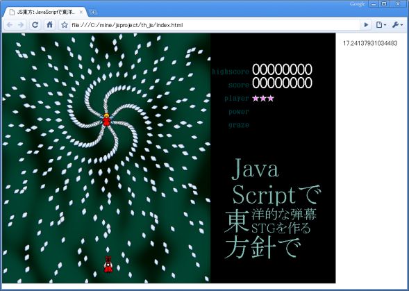Click the 'Java' title text
Viewport: 409px width, 291px height.
(255, 169)
